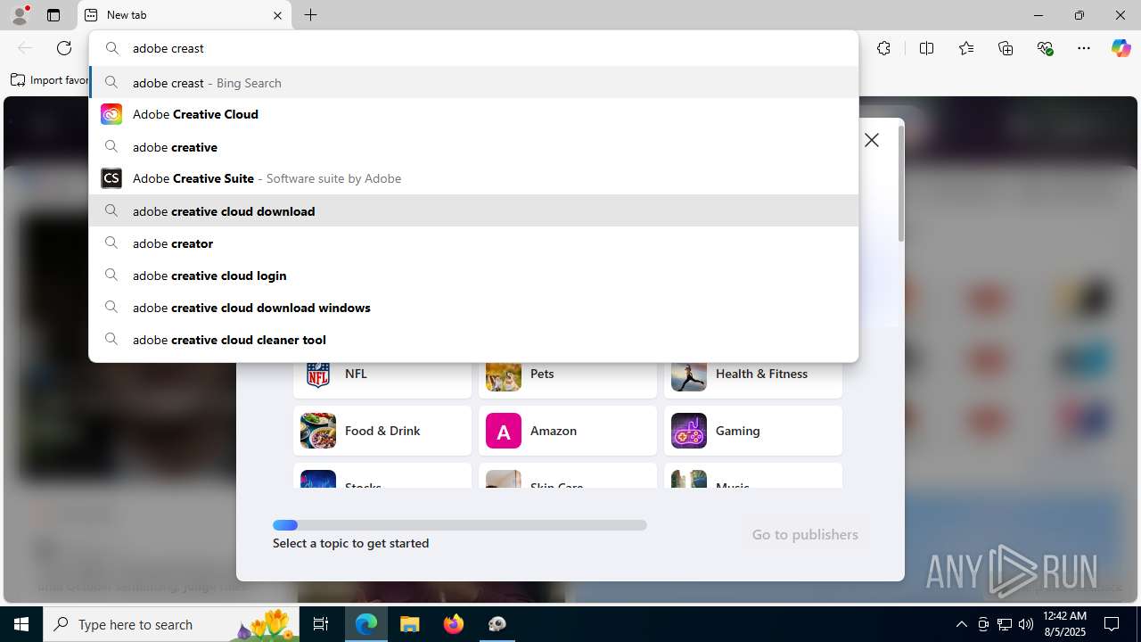Close the New tab tab
This screenshot has height=642, width=1141.
point(277,15)
